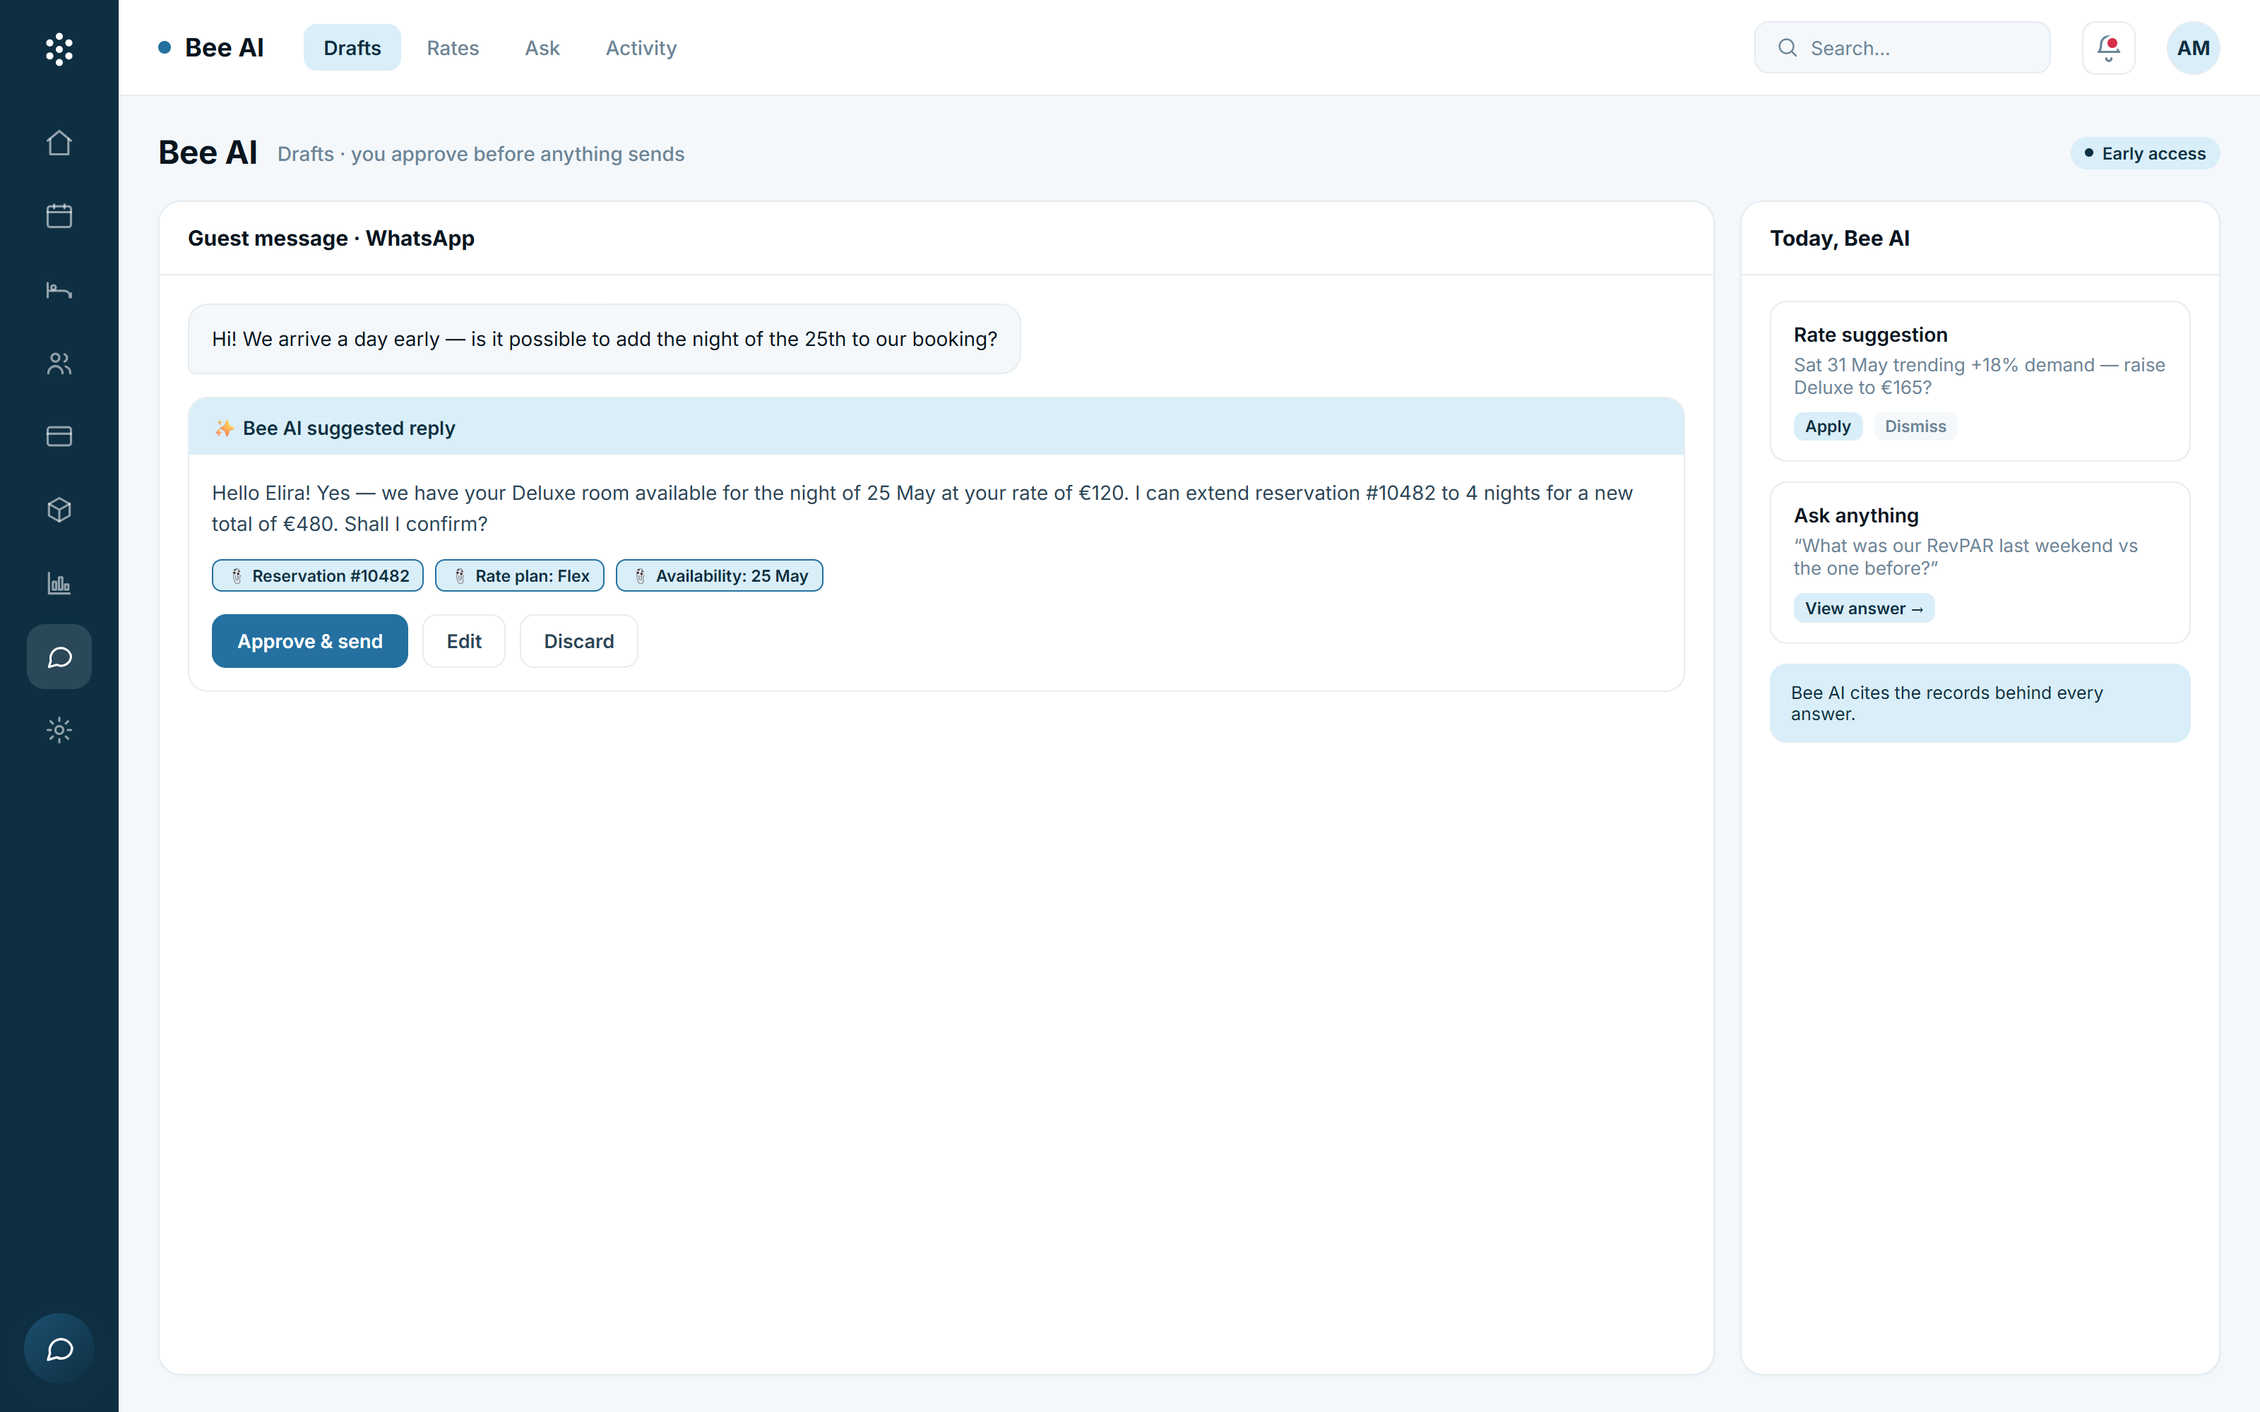Open the Availability: 25 May citation chip

[x=719, y=575]
